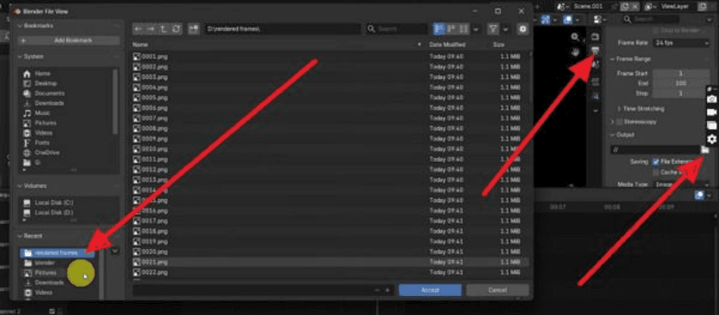The image size is (719, 315).
Task: Open filter settings dropdown arrow
Action: point(505,29)
